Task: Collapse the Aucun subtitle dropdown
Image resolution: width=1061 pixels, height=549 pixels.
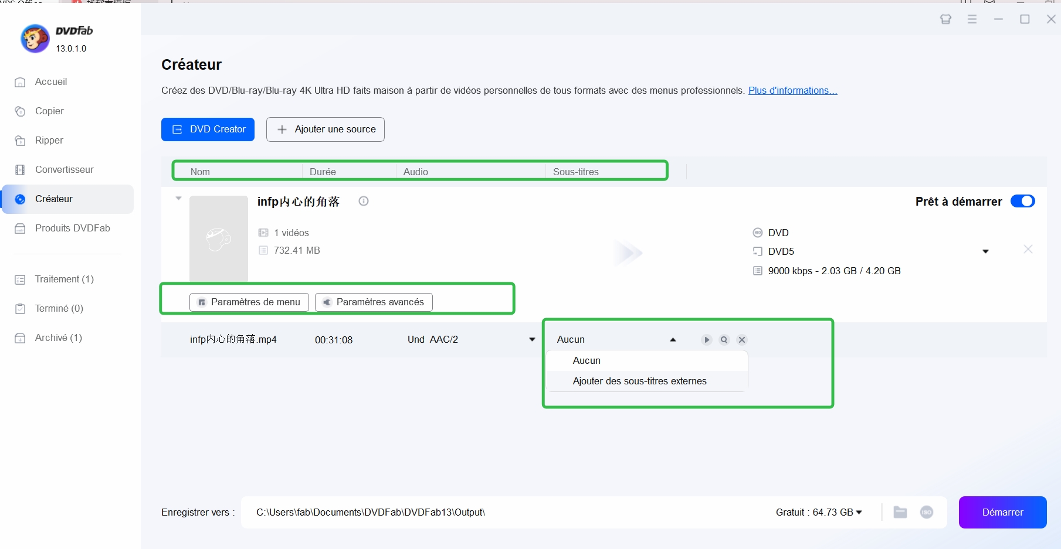Action: [x=673, y=340]
